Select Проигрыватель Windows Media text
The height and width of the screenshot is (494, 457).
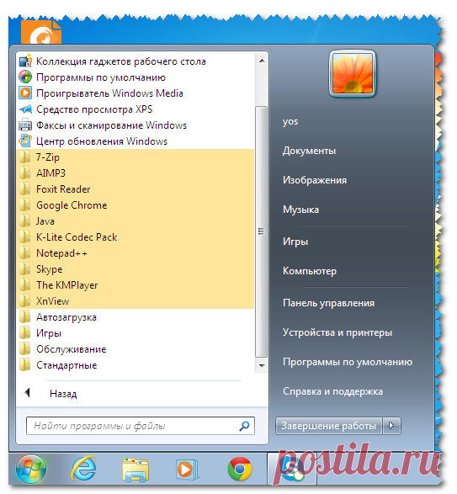109,93
